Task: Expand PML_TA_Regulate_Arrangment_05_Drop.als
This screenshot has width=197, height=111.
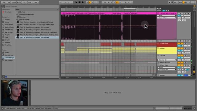Action: pos(16,37)
